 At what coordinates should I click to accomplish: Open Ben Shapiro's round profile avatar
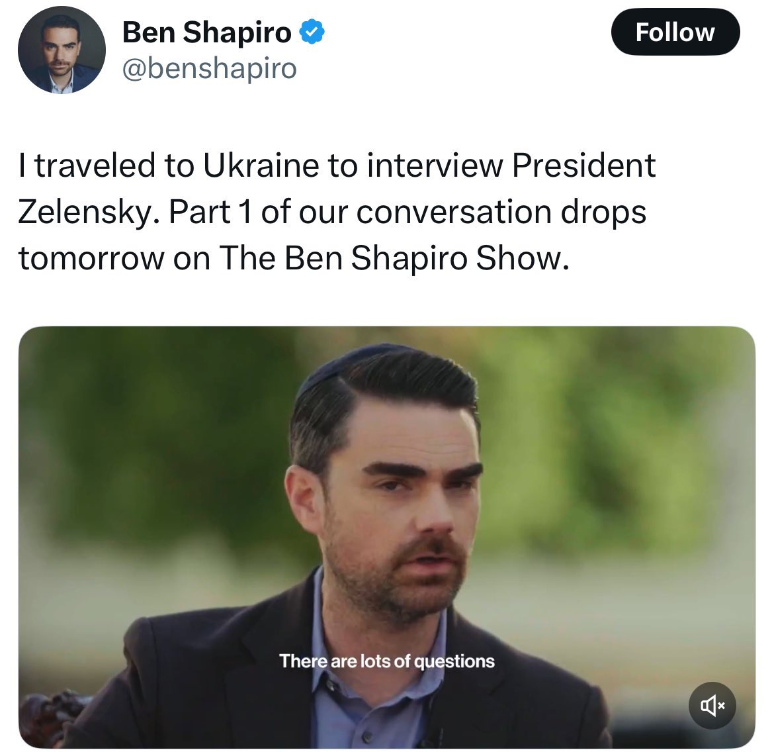point(62,50)
